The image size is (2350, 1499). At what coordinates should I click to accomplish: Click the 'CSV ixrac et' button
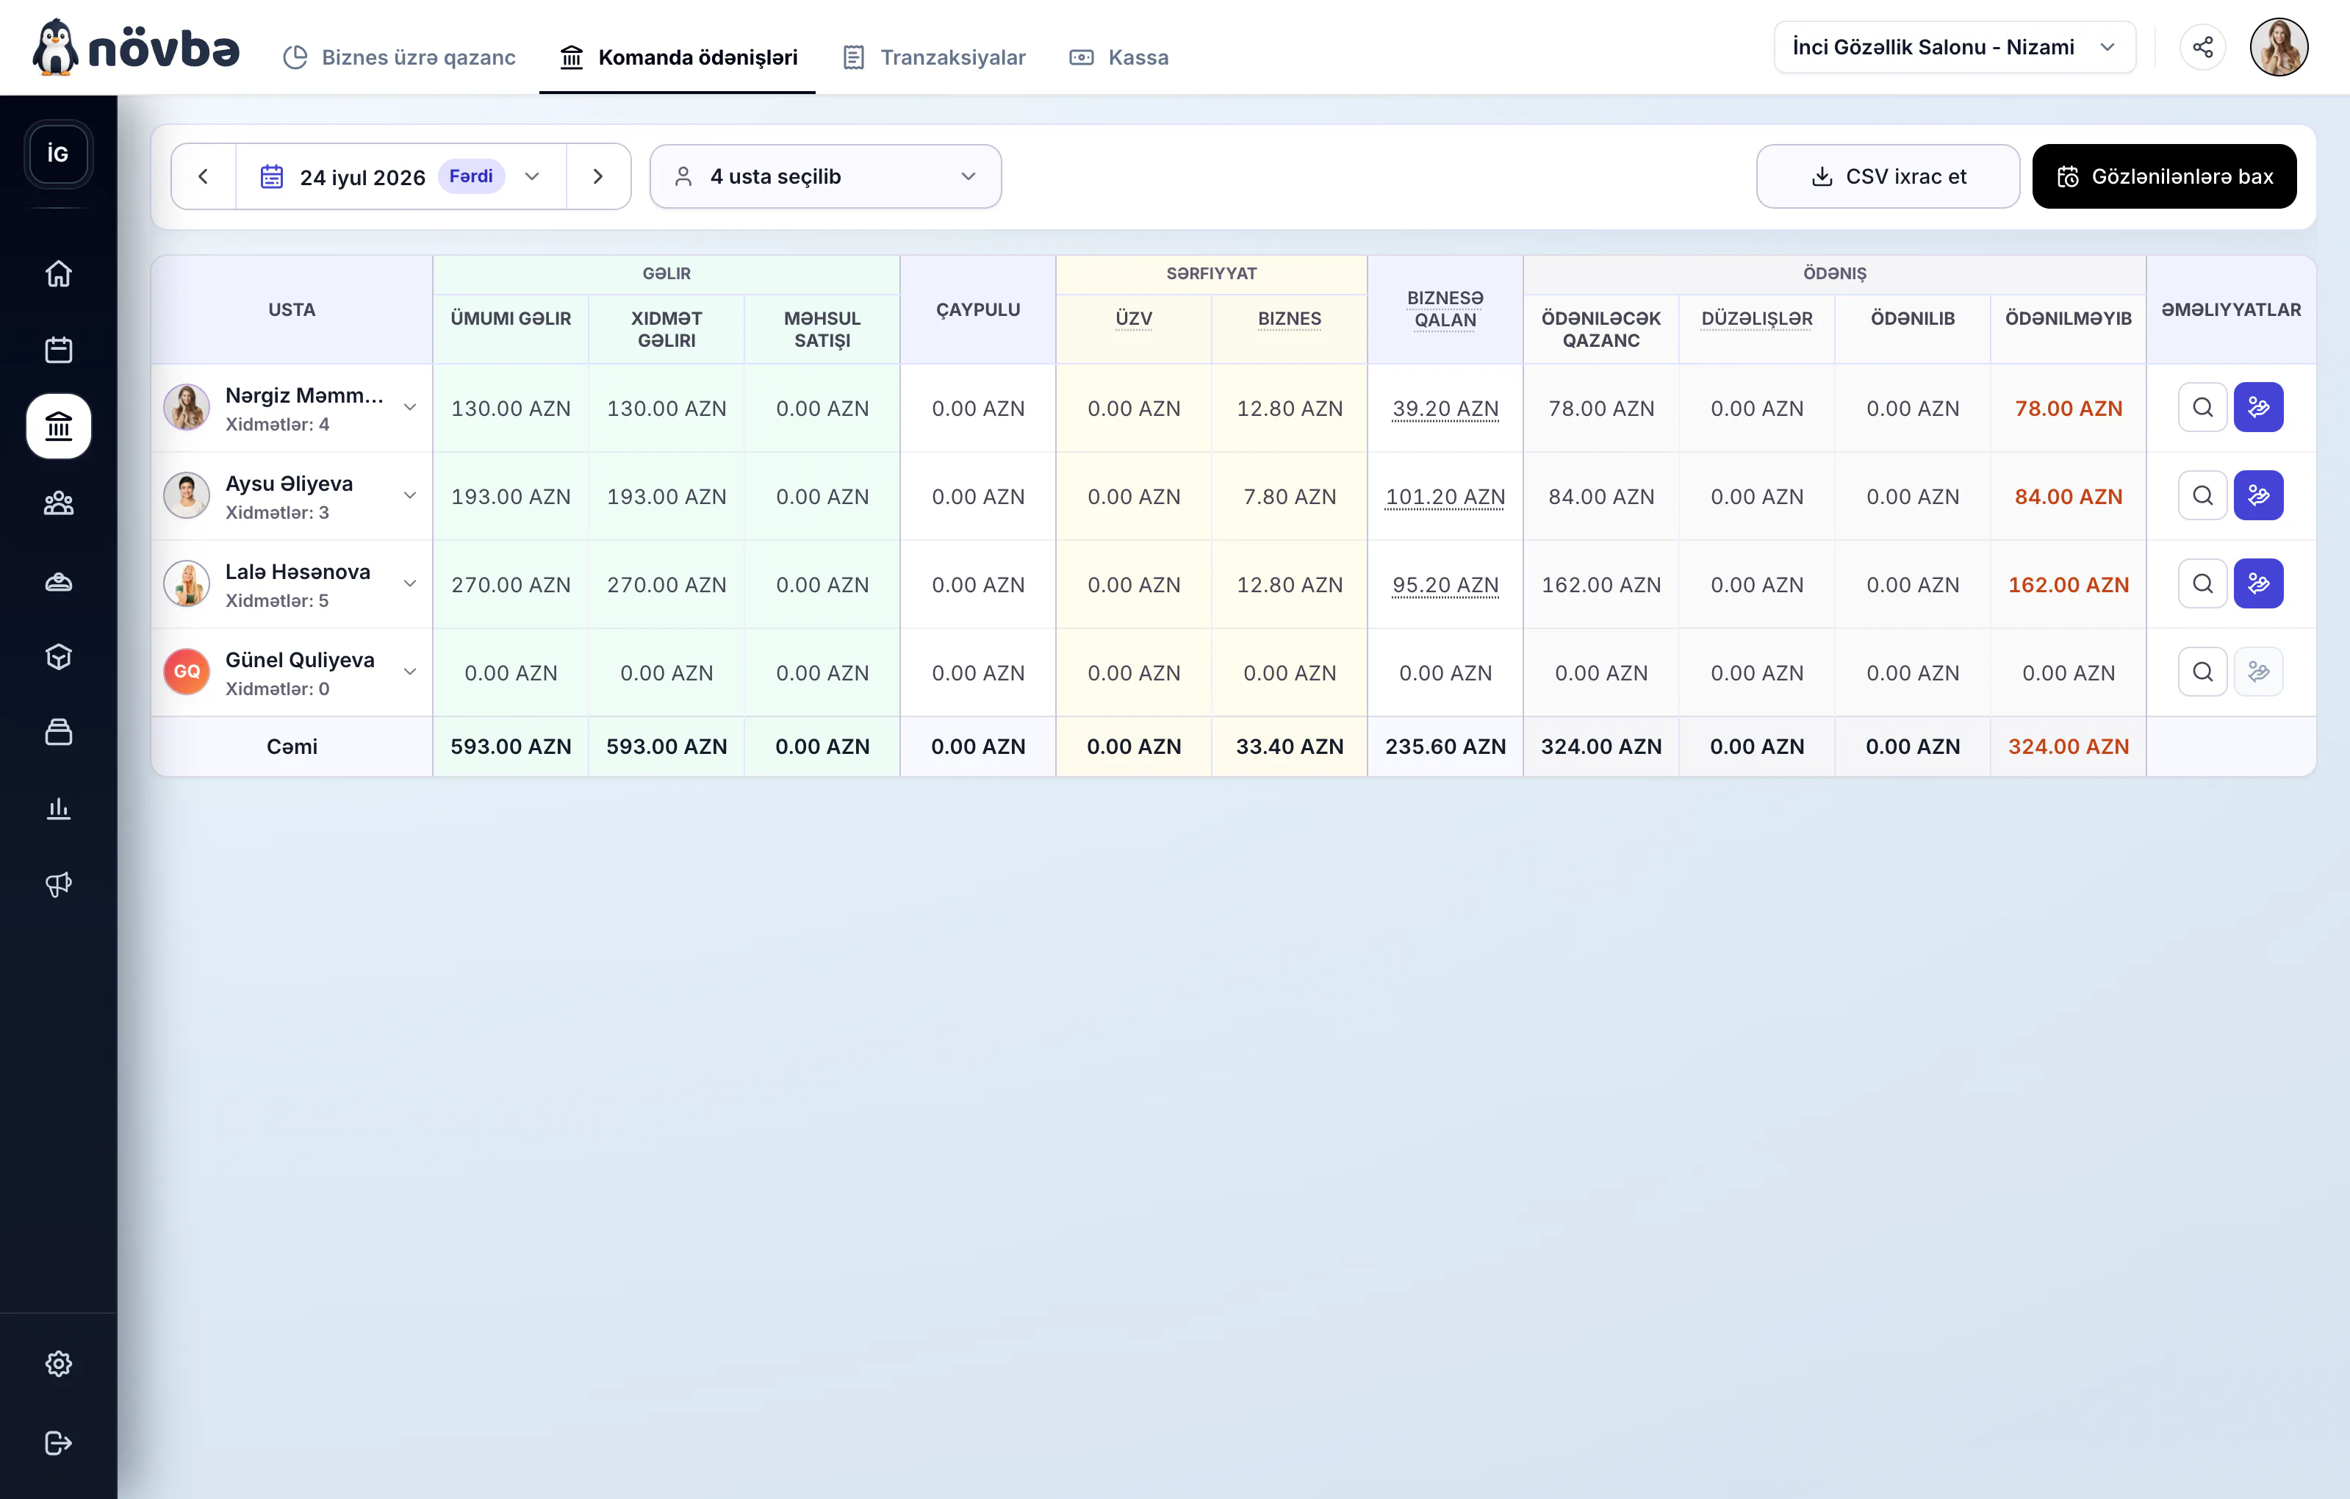point(1887,176)
